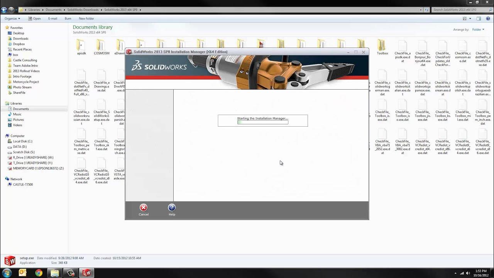Change the view with the views icon
The height and width of the screenshot is (278, 494).
[x=465, y=19]
